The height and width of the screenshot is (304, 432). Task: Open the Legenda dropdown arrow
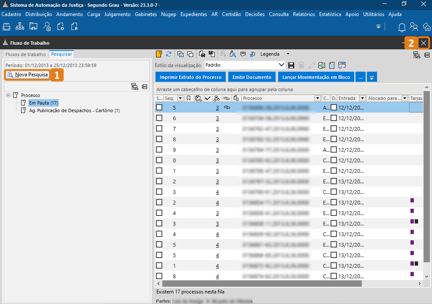288,54
